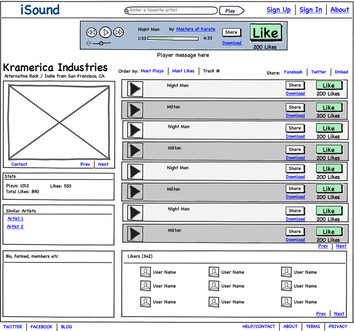Open the Masters of Karate artist link
This screenshot has width=354, height=331.
click(196, 29)
